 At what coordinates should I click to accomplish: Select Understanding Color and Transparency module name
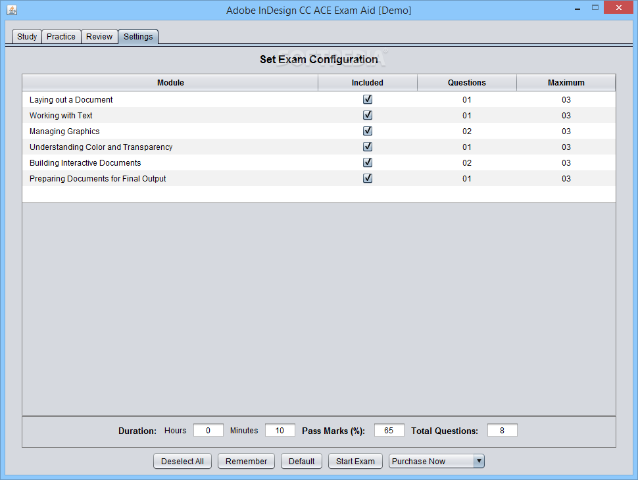point(101,147)
